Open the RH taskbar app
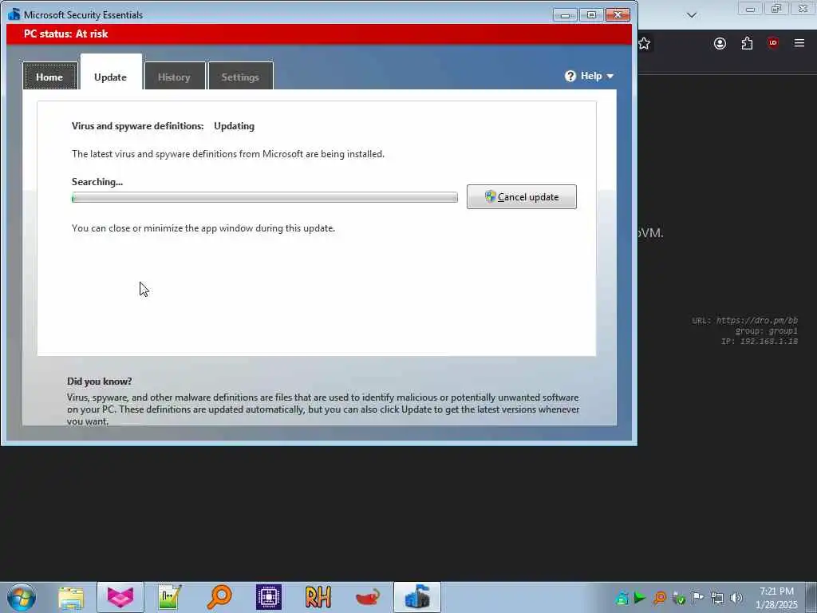Image resolution: width=817 pixels, height=613 pixels. click(x=318, y=597)
